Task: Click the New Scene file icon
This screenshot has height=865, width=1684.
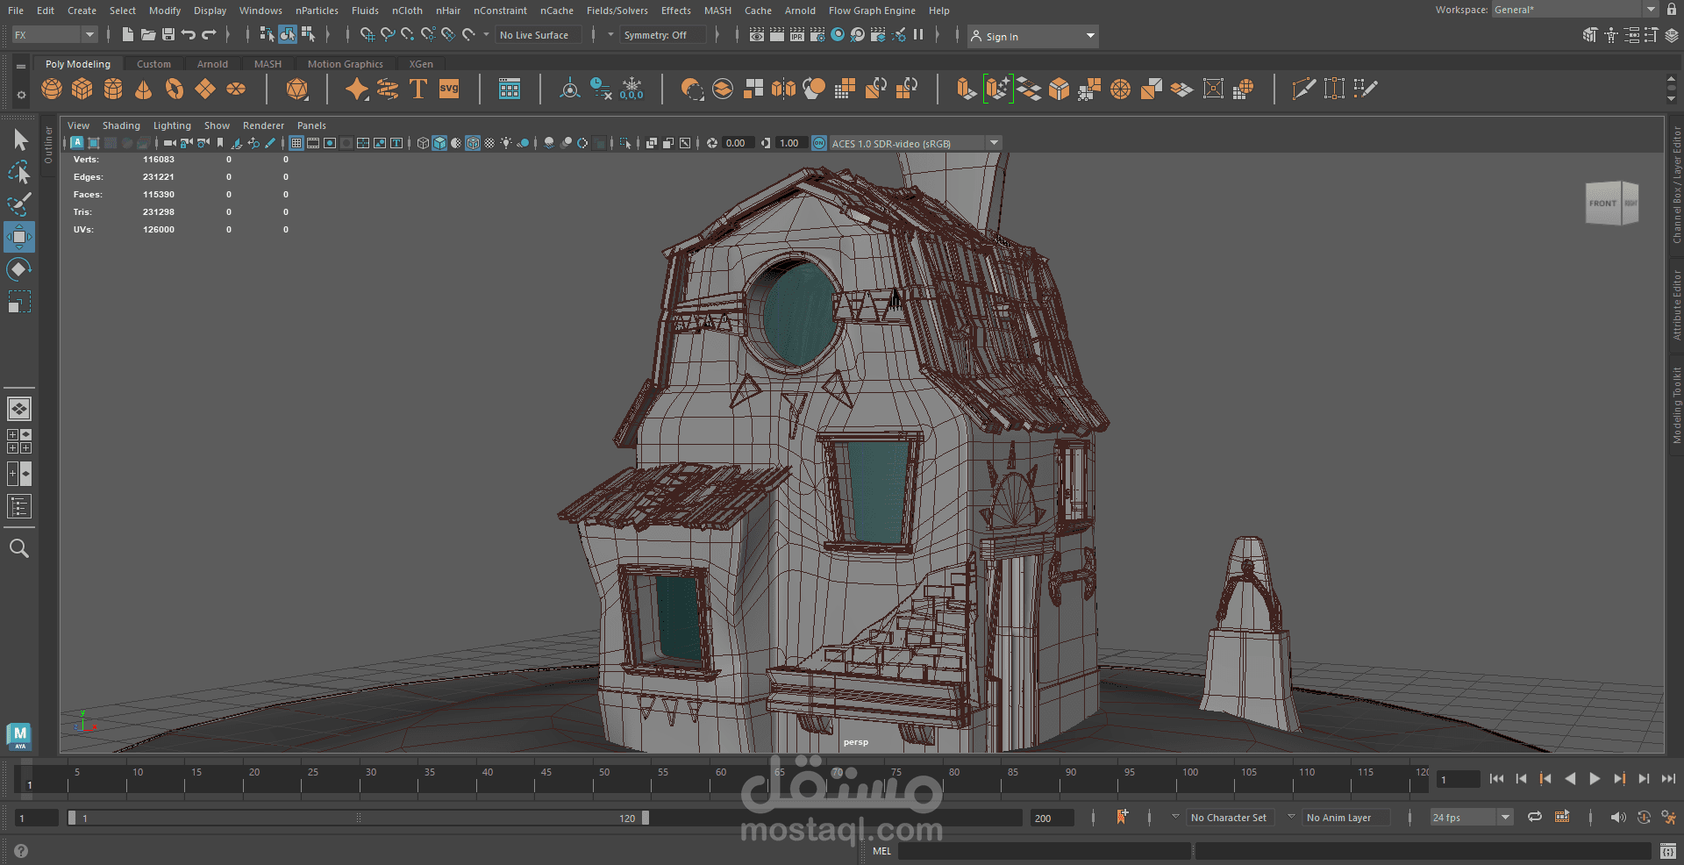Action: click(x=128, y=35)
